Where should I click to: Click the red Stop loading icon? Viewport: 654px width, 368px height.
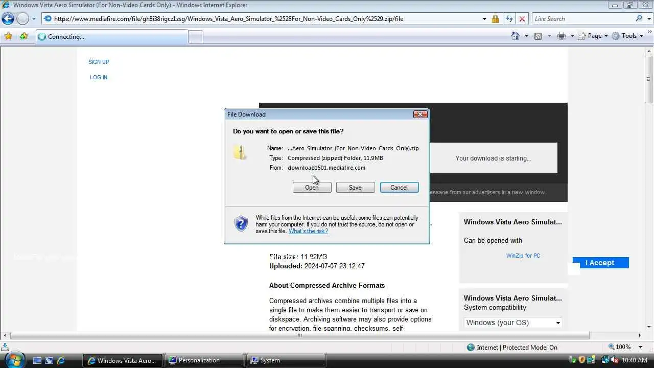(x=522, y=19)
